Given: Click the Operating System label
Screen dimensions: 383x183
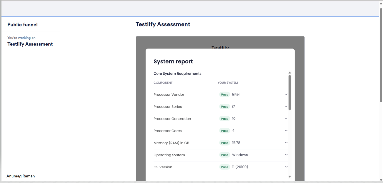Looking at the screenshot, I should pyautogui.click(x=169, y=155).
